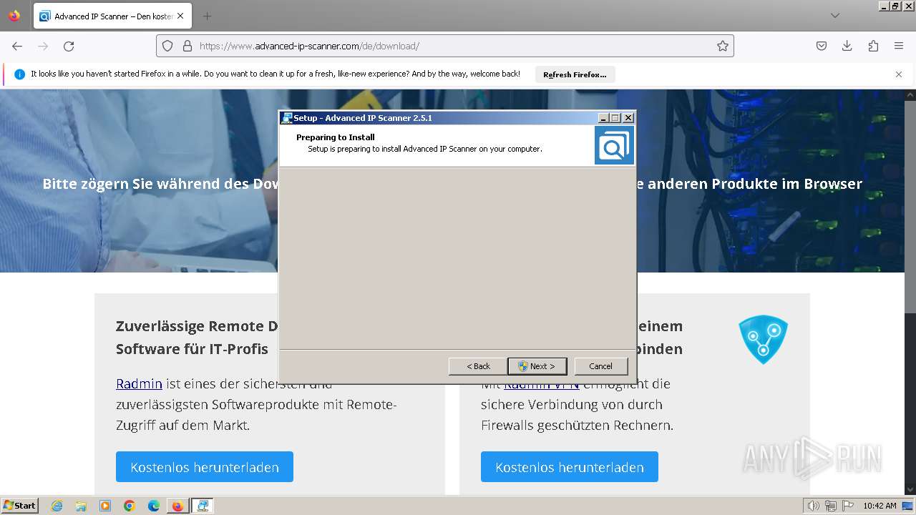Open Firefox application hamburger menu
The image size is (916, 515).
899,46
